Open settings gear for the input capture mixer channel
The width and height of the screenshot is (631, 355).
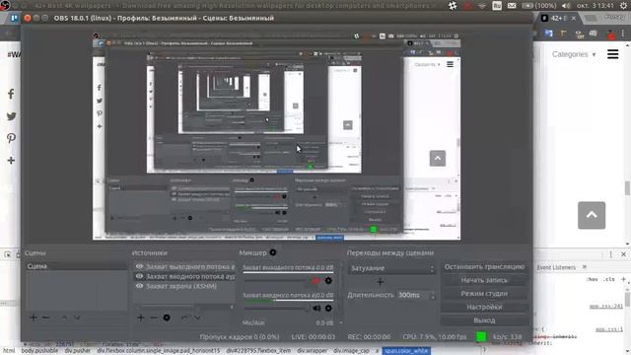[328, 308]
